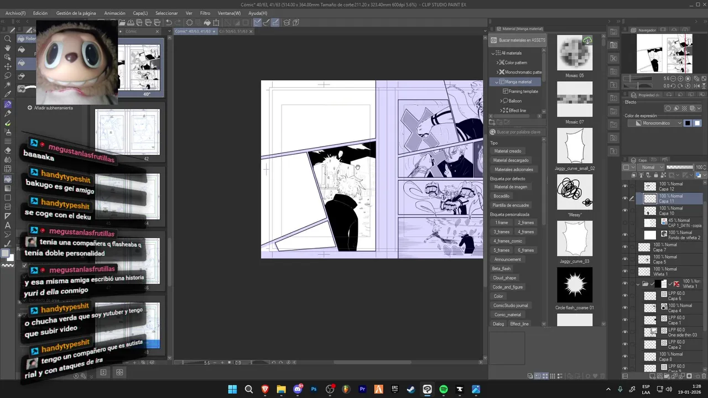The image size is (708, 398).
Task: Open the Animación menu
Action: point(114,13)
